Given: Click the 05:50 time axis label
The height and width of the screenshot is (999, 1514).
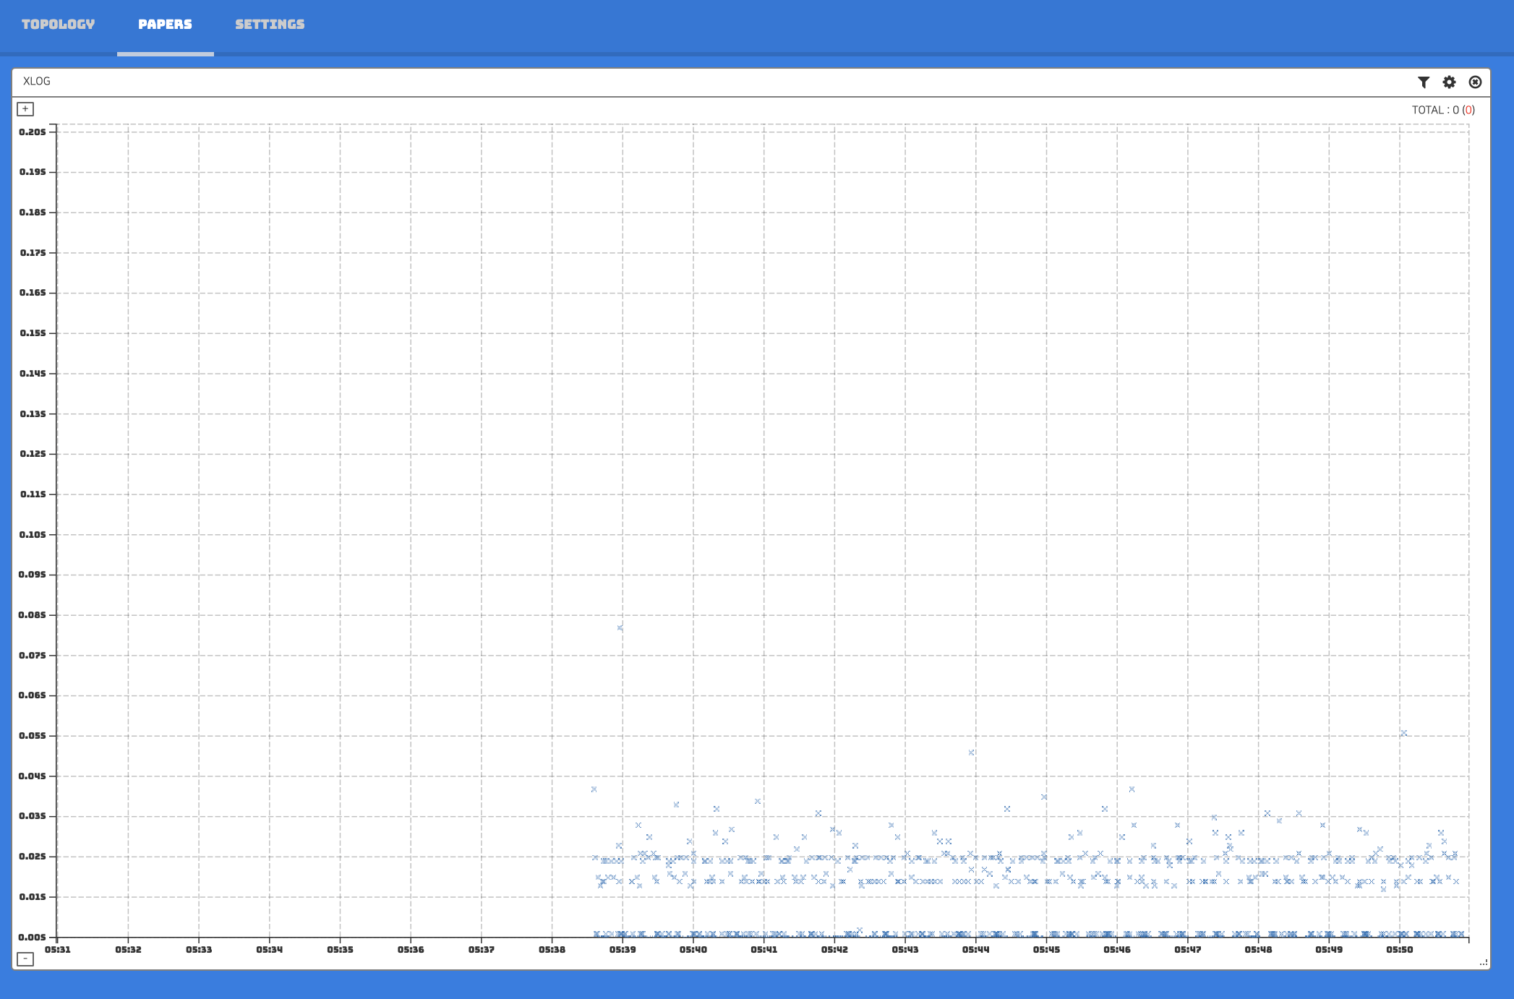Looking at the screenshot, I should [x=1399, y=949].
